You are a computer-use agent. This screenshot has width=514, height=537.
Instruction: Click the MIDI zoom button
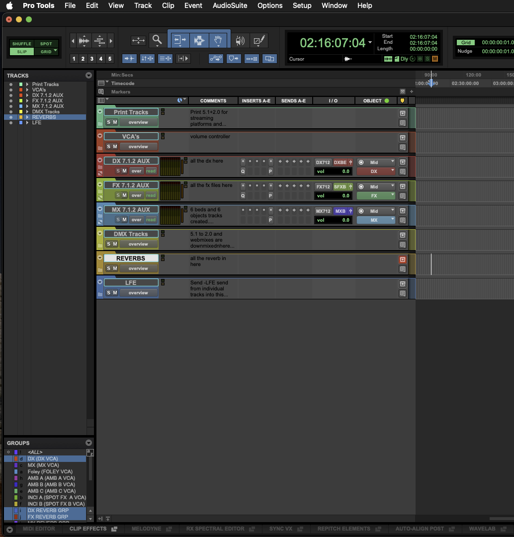coord(99,41)
